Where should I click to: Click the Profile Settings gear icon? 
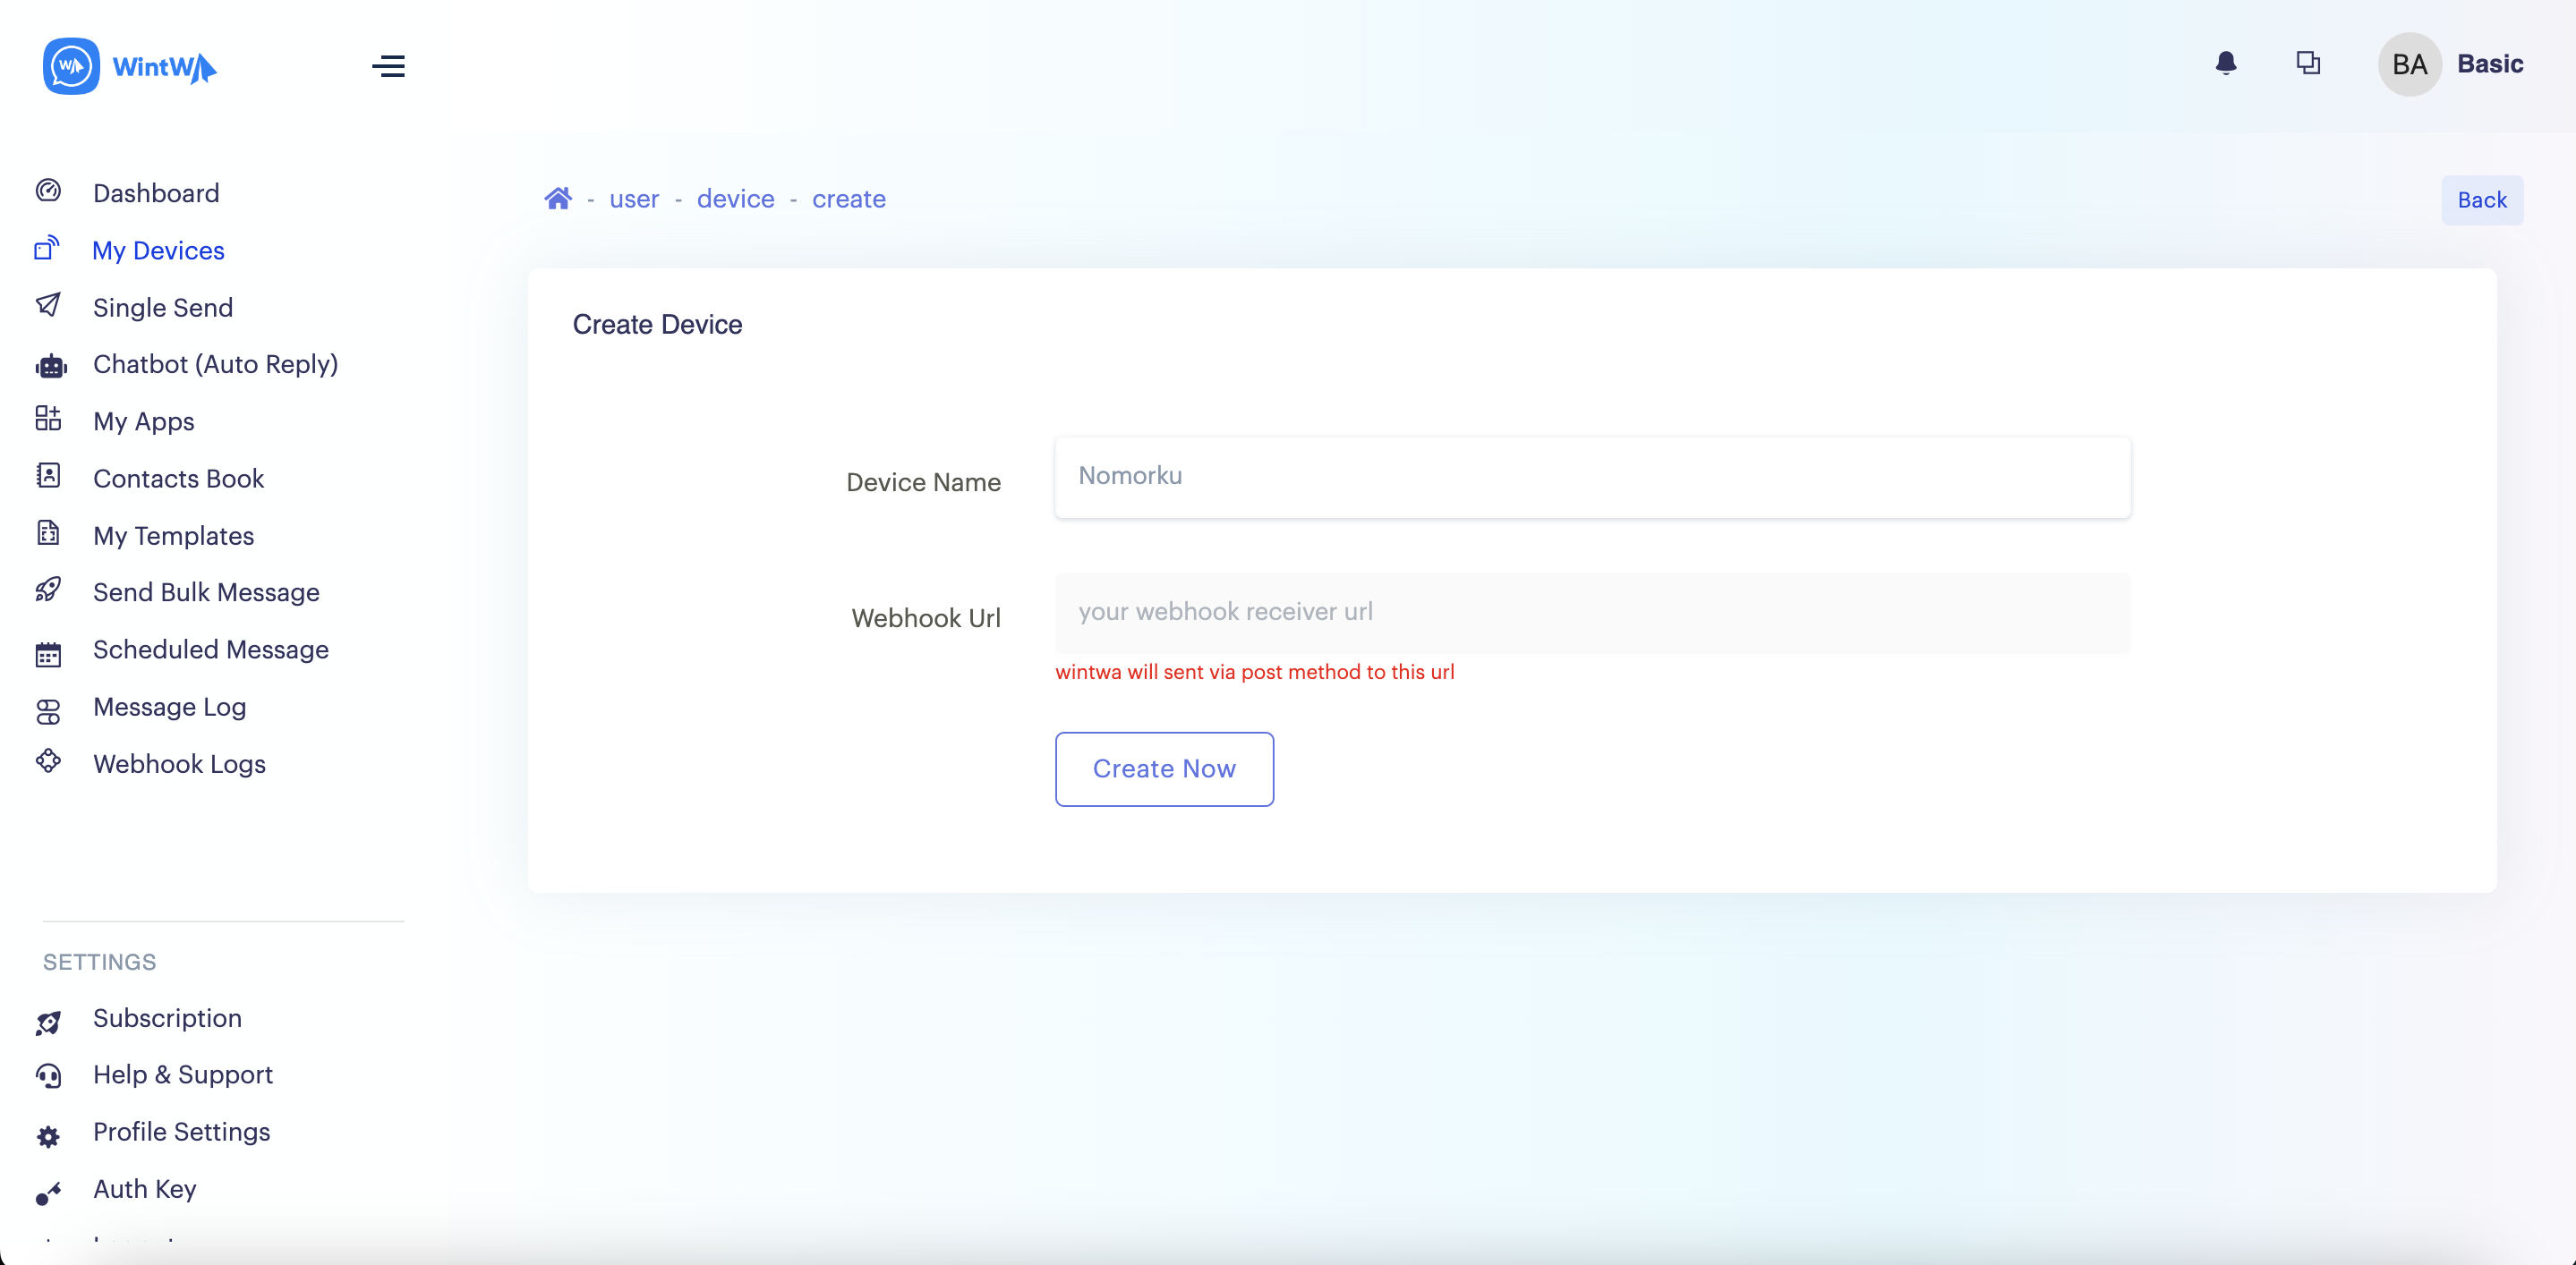[48, 1136]
